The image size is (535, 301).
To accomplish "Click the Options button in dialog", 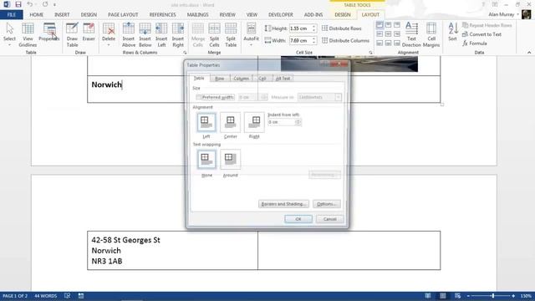I will pos(327,204).
